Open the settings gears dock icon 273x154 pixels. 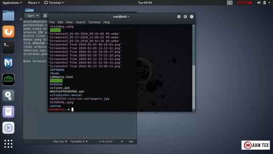[9, 96]
